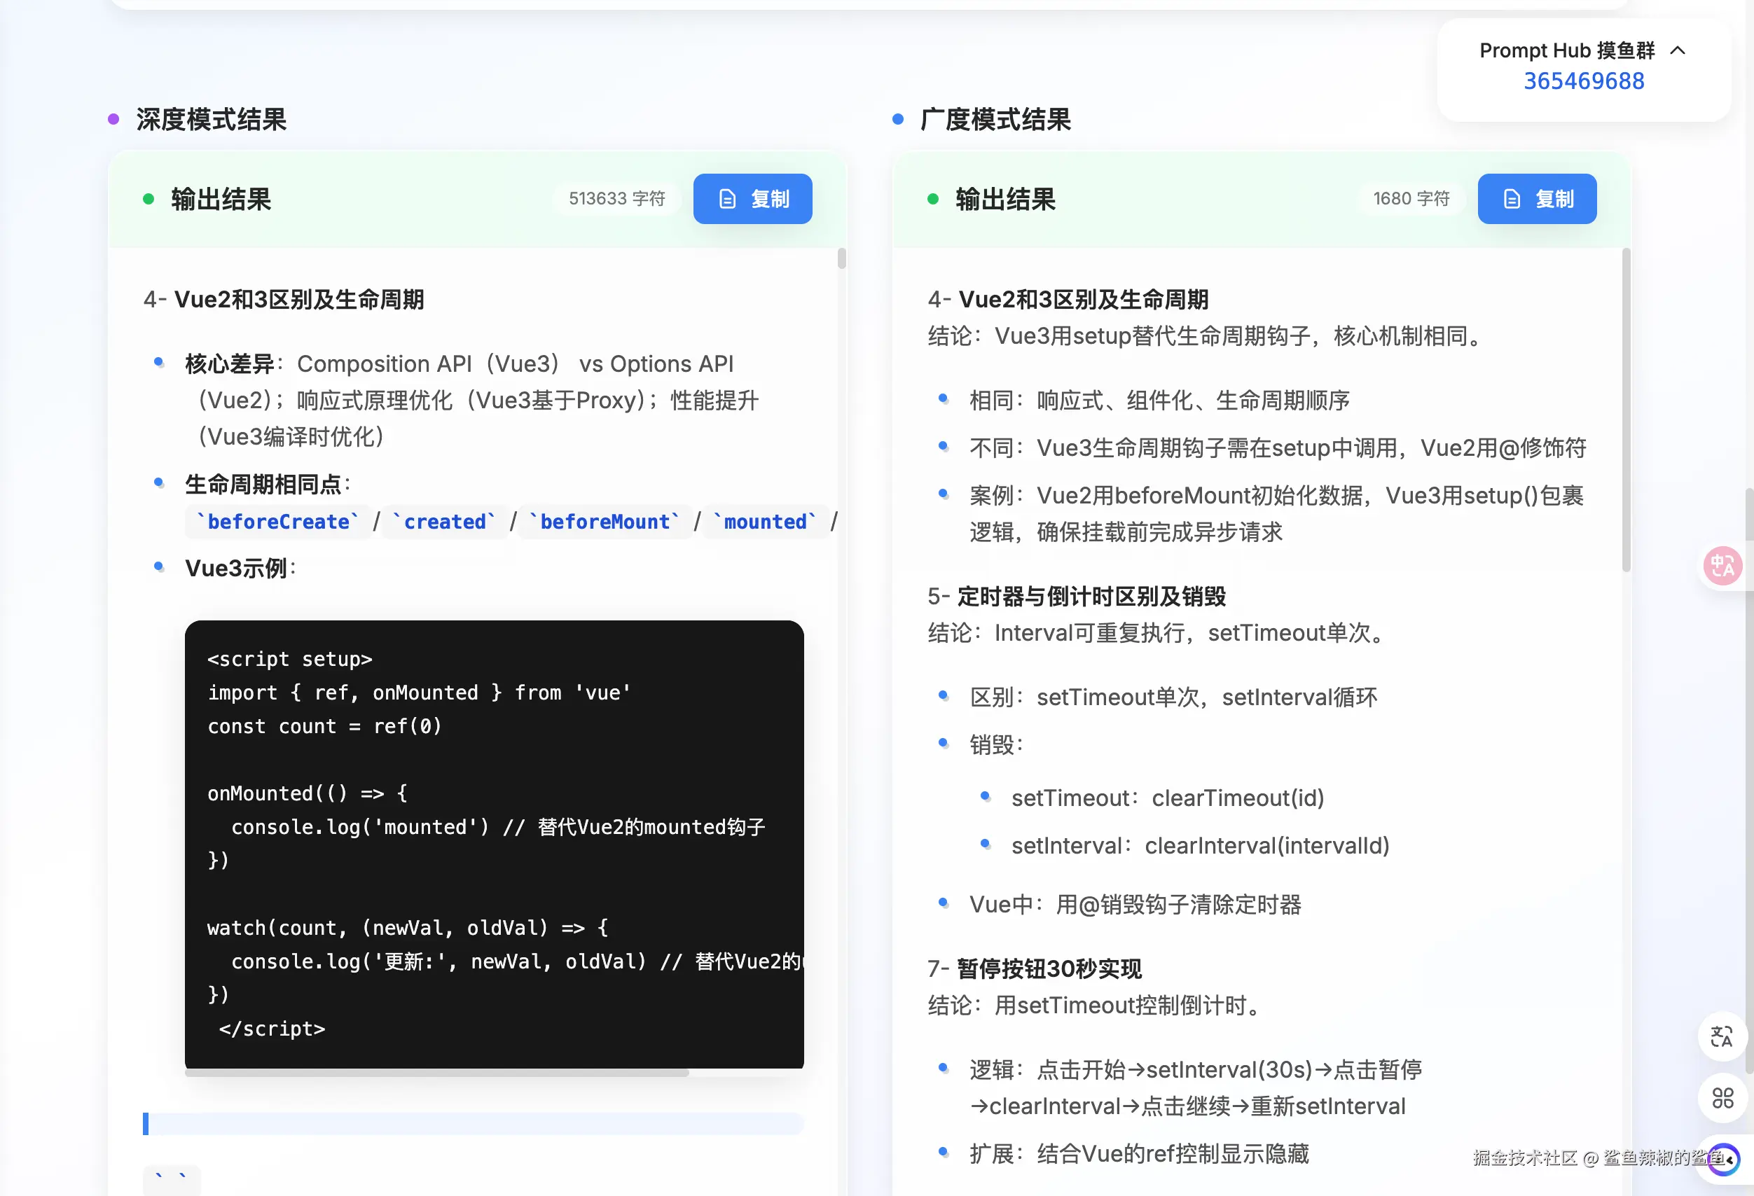Click document icon in breadth mode copy button
This screenshot has height=1196, width=1754.
(1511, 199)
